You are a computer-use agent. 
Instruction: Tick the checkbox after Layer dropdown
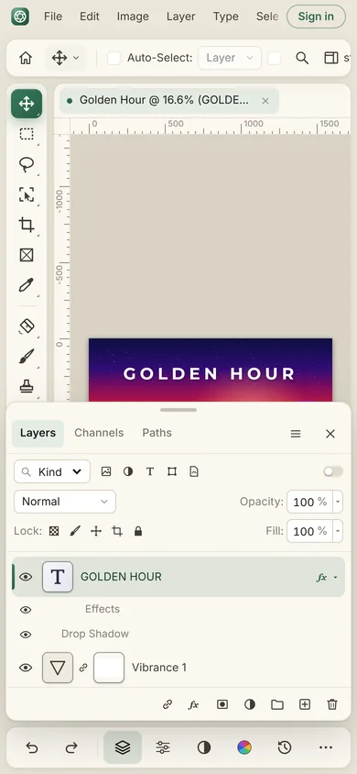coord(275,59)
